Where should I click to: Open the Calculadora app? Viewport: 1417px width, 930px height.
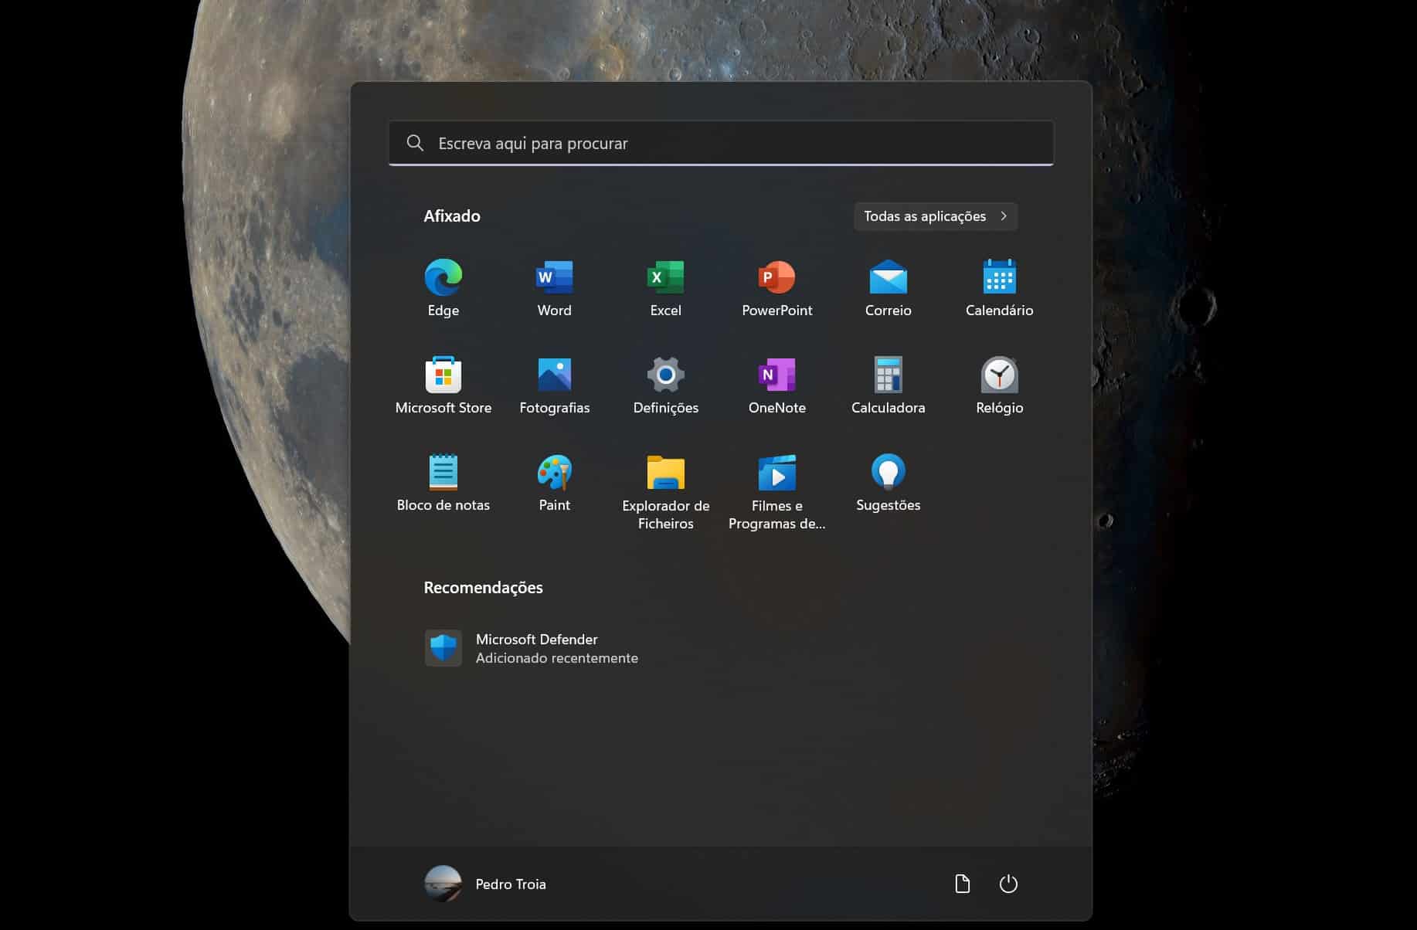pos(888,376)
